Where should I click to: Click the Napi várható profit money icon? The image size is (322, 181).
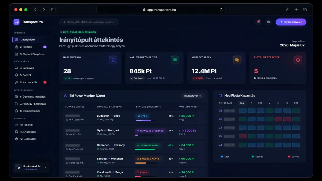(x=175, y=60)
